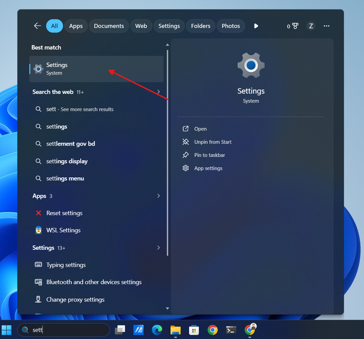
Task: Open Google Chrome from the taskbar
Action: 212,330
